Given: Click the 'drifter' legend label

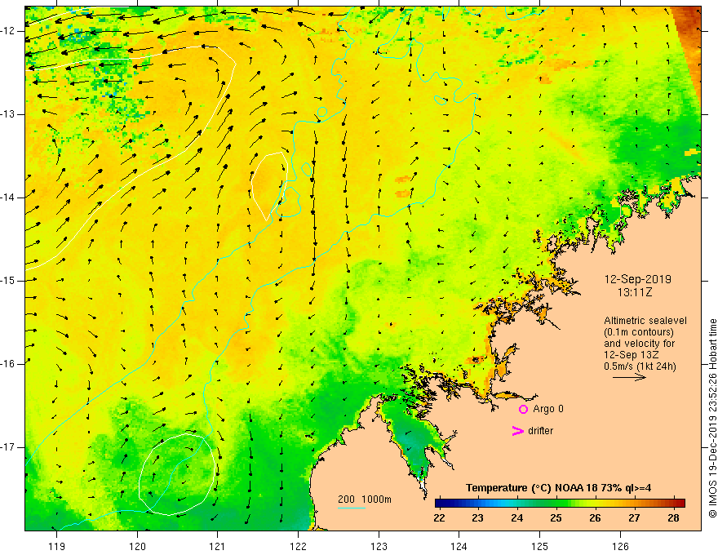Looking at the screenshot, I should click(540, 431).
